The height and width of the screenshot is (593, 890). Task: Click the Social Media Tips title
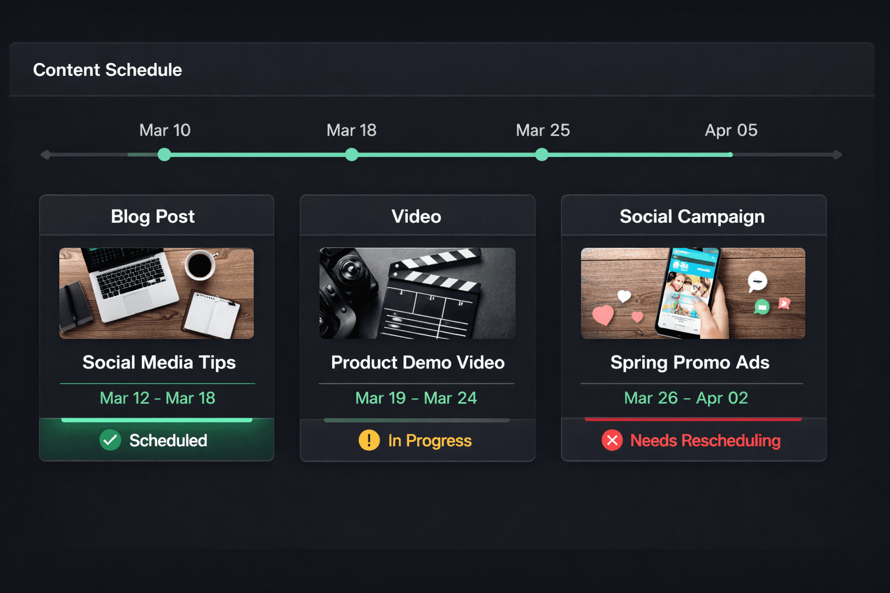click(159, 363)
